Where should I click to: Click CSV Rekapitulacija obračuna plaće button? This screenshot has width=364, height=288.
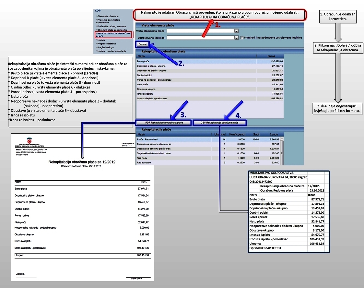point(219,123)
